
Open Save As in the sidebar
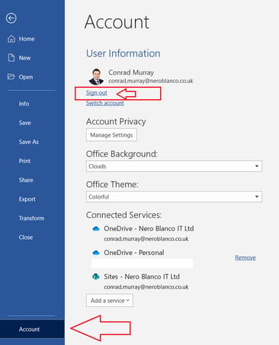[x=29, y=142]
